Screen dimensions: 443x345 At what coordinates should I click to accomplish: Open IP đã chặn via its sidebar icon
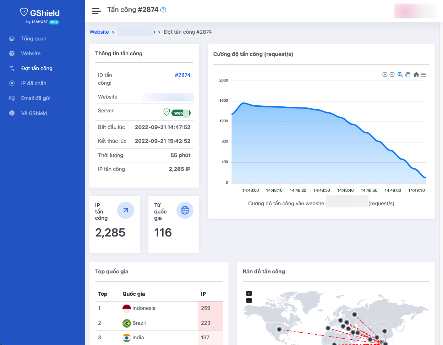[x=12, y=83]
